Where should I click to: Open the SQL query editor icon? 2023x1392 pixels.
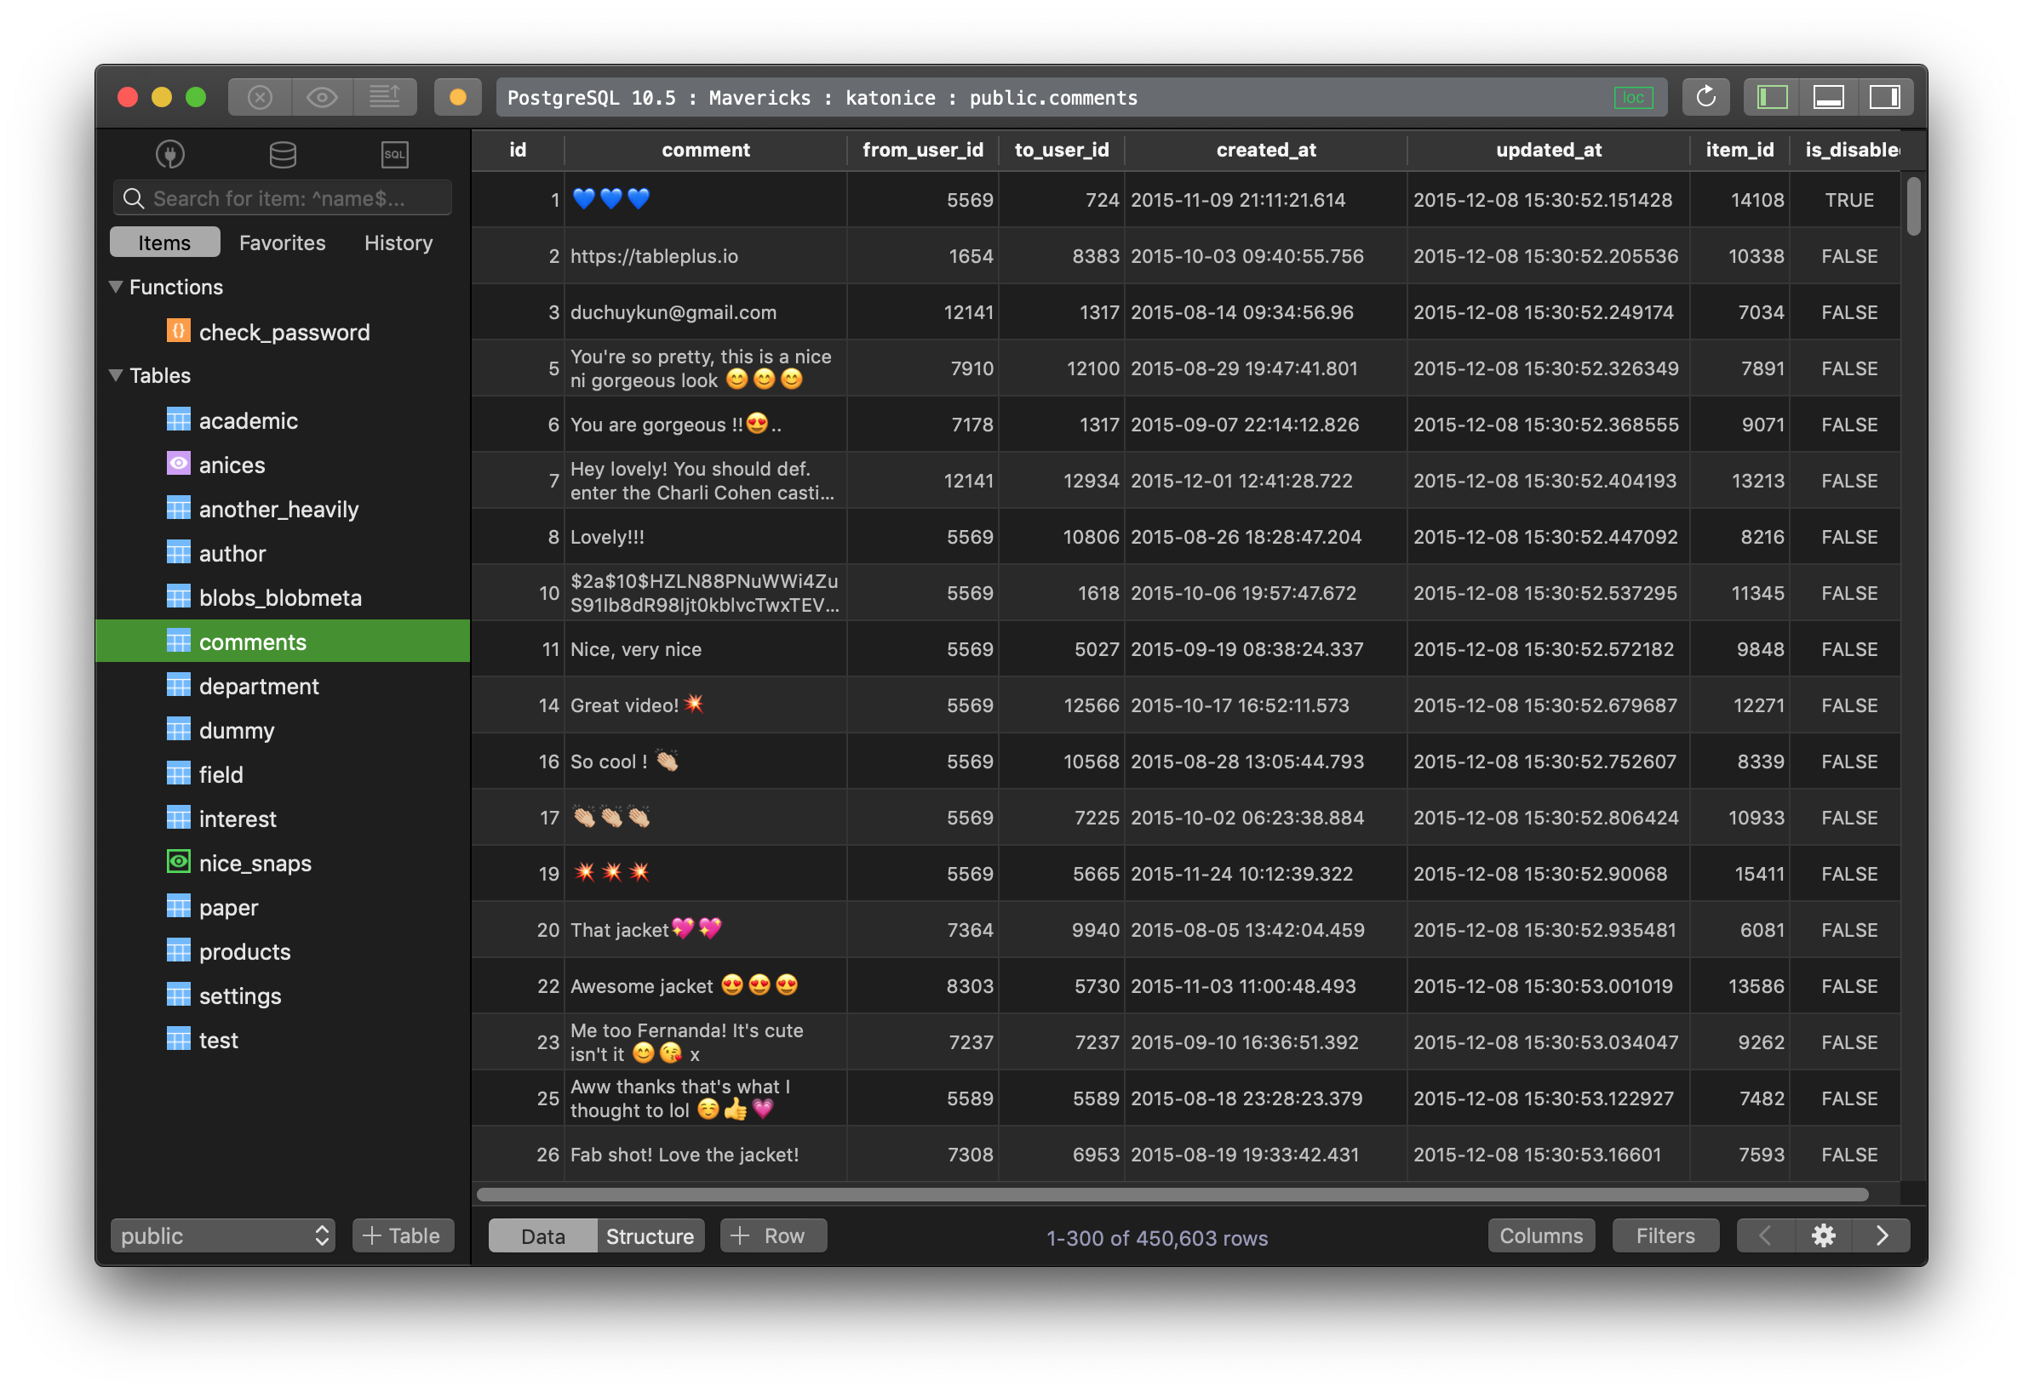point(393,154)
